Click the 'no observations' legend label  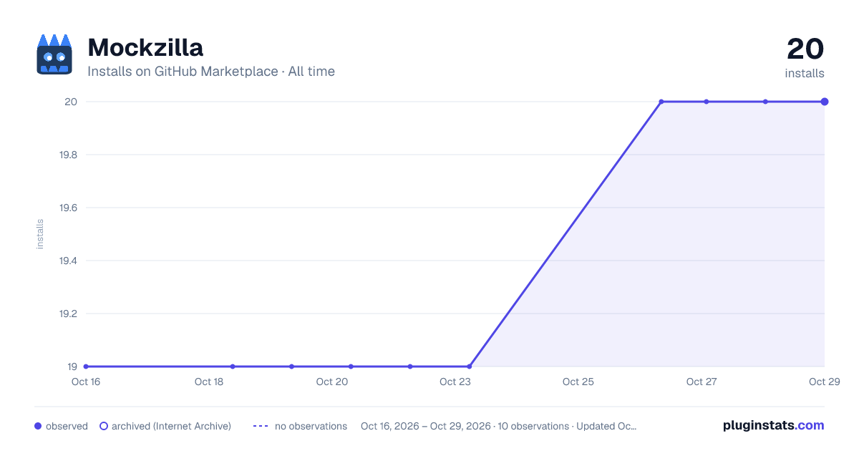(311, 426)
